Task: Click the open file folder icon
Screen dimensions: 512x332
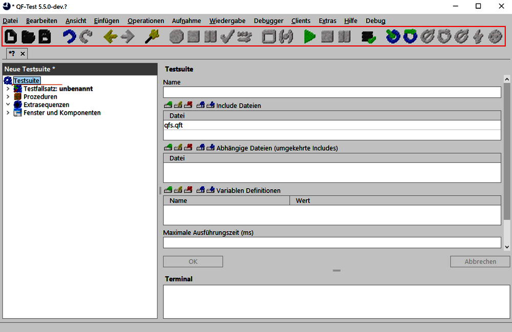Action: coord(28,36)
